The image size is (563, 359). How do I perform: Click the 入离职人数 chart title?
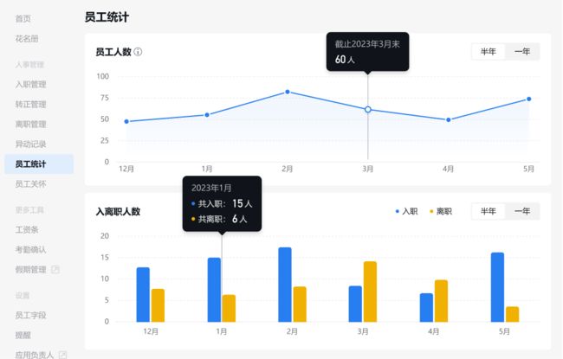click(x=118, y=212)
